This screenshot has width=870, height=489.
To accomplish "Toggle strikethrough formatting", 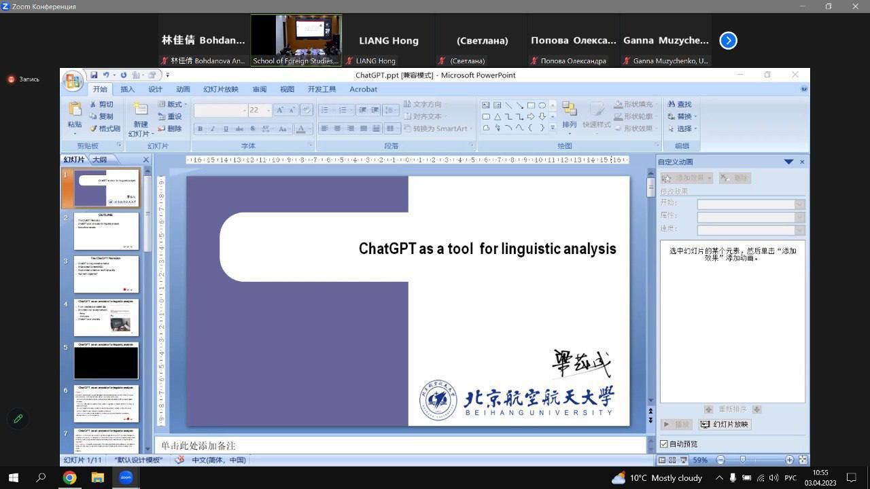I will pos(239,128).
